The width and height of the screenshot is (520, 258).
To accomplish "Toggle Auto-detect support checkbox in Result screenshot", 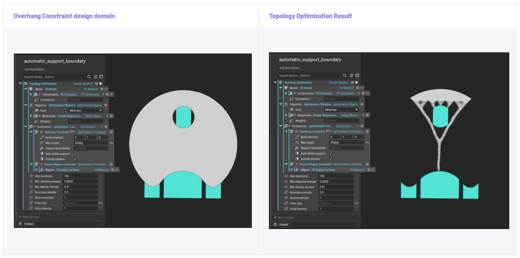I will click(x=330, y=153).
